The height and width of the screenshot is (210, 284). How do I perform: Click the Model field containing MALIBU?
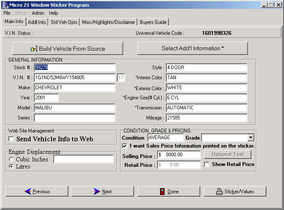pos(75,108)
